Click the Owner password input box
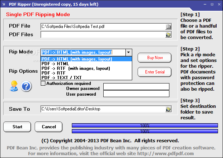The height and width of the screenshot is (158, 223). click(x=136, y=87)
